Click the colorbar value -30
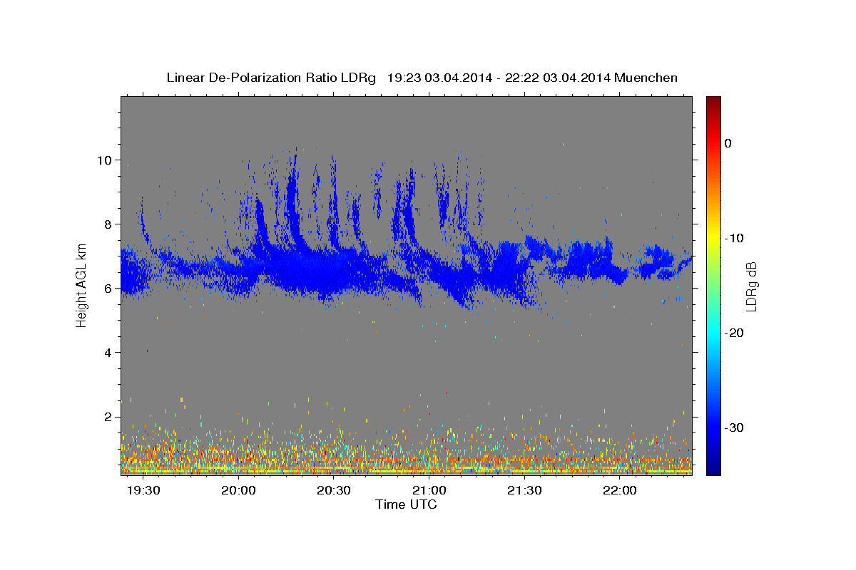Image resolution: width=856 pixels, height=570 pixels. (x=734, y=427)
